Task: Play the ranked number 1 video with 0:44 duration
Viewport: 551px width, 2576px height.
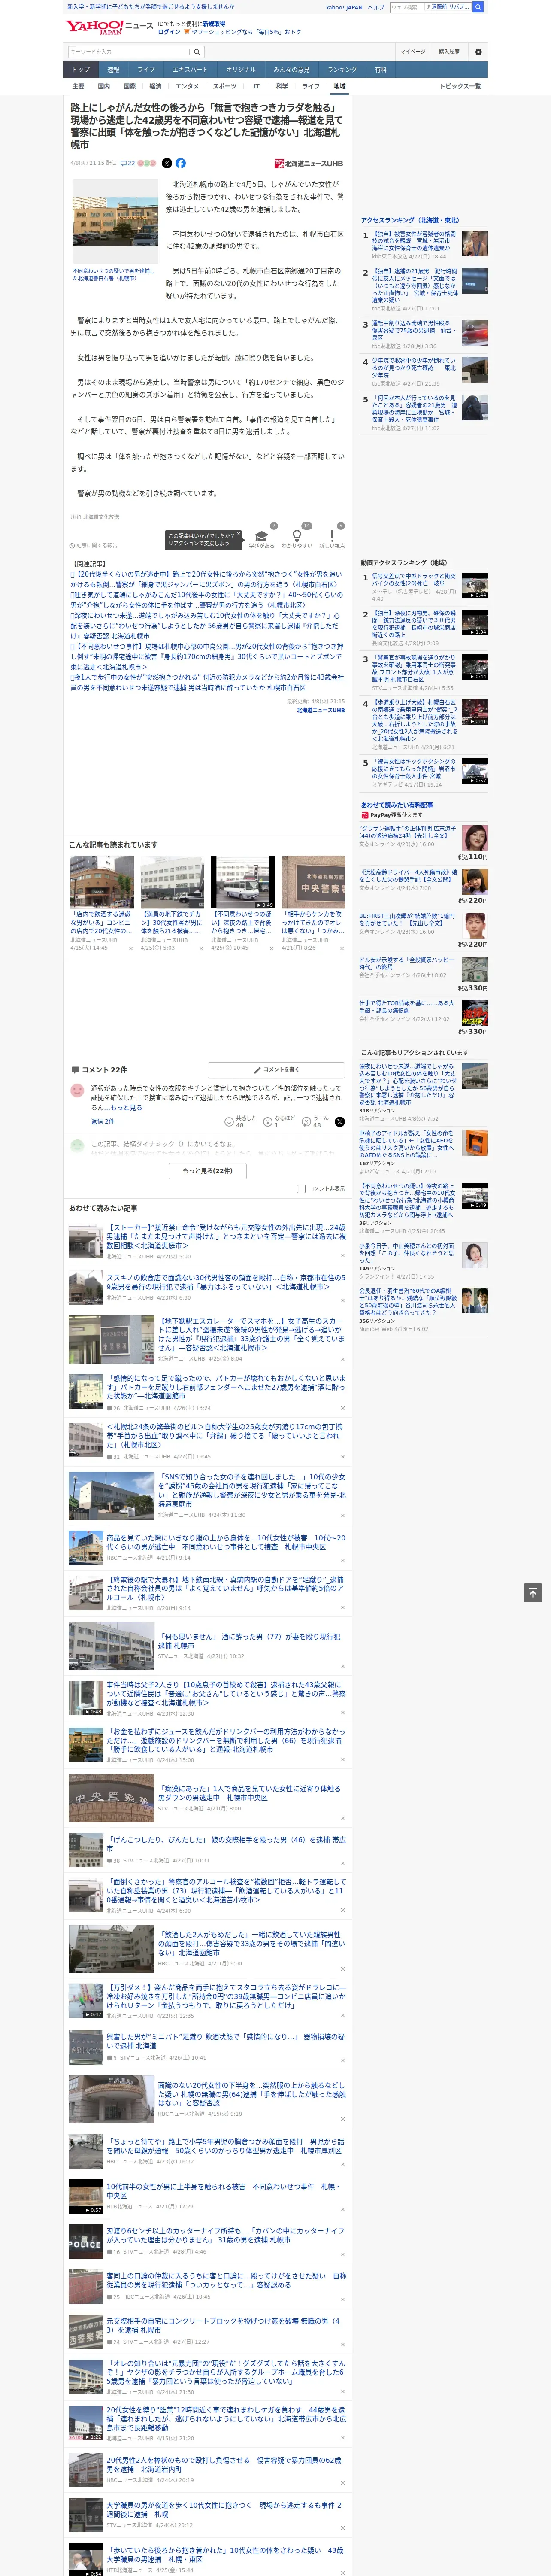Action: tap(475, 585)
